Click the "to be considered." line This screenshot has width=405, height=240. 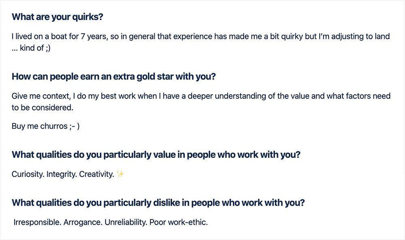coord(43,108)
